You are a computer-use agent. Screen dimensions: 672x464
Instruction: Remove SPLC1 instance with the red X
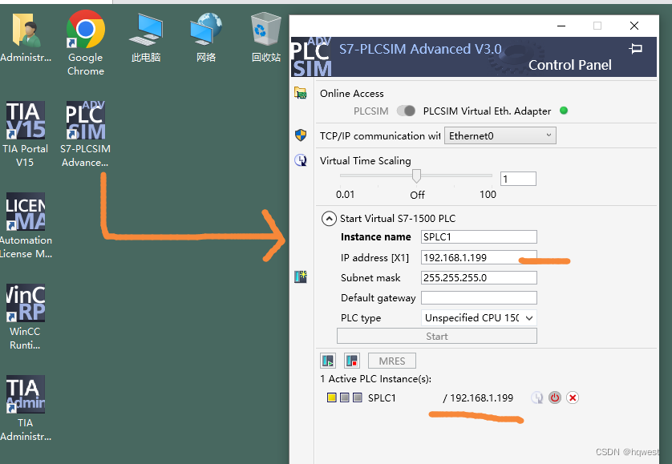pyautogui.click(x=573, y=397)
